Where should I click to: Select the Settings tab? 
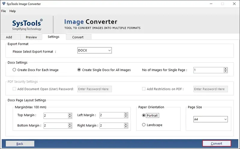(x=53, y=37)
